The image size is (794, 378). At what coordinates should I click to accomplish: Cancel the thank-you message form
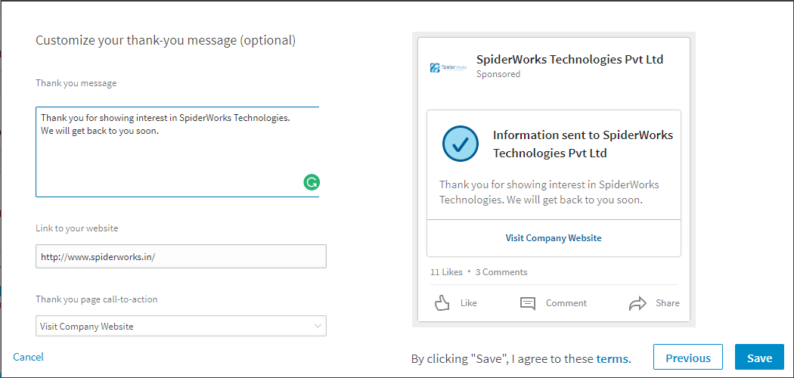[x=29, y=357]
